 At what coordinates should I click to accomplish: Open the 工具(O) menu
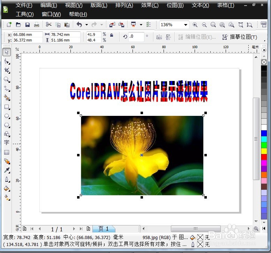point(25,14)
